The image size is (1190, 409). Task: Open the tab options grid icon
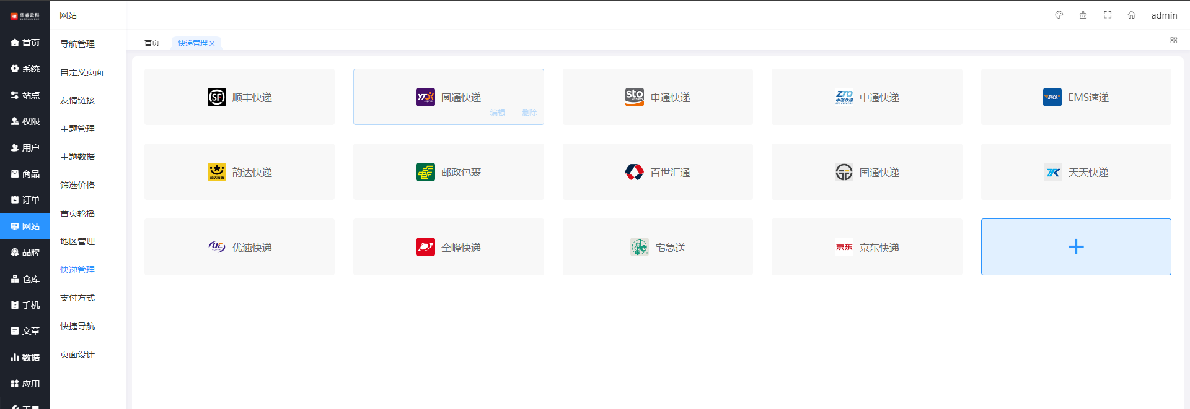click(1173, 40)
